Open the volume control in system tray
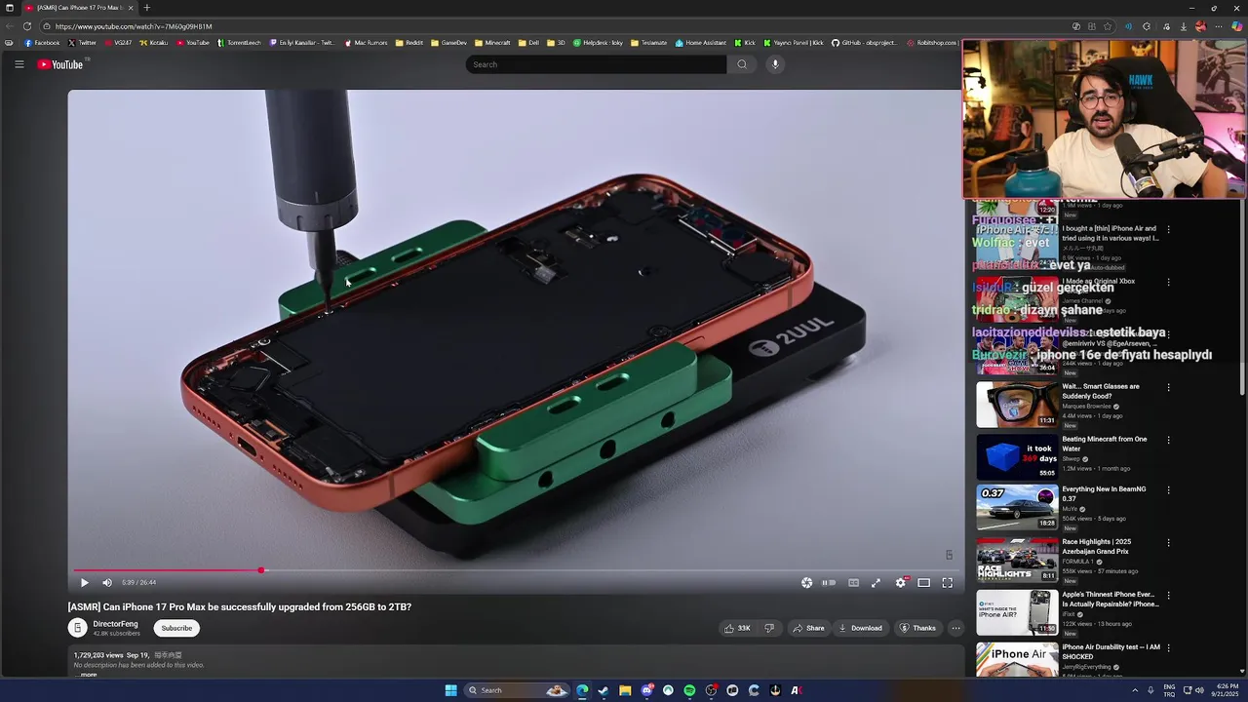The width and height of the screenshot is (1248, 702). click(1200, 690)
